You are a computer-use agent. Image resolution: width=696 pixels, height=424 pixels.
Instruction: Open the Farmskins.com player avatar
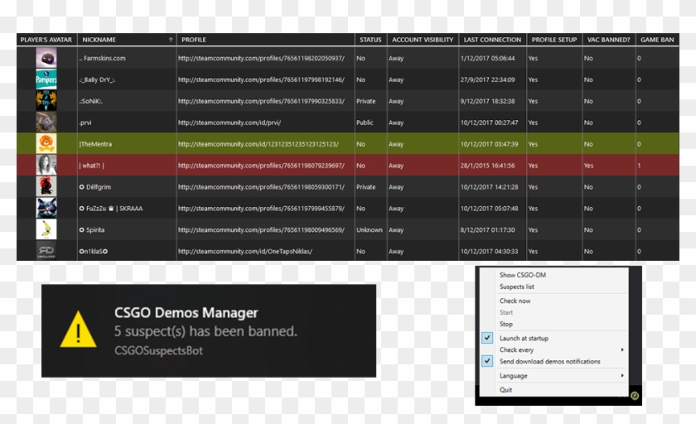pyautogui.click(x=46, y=58)
